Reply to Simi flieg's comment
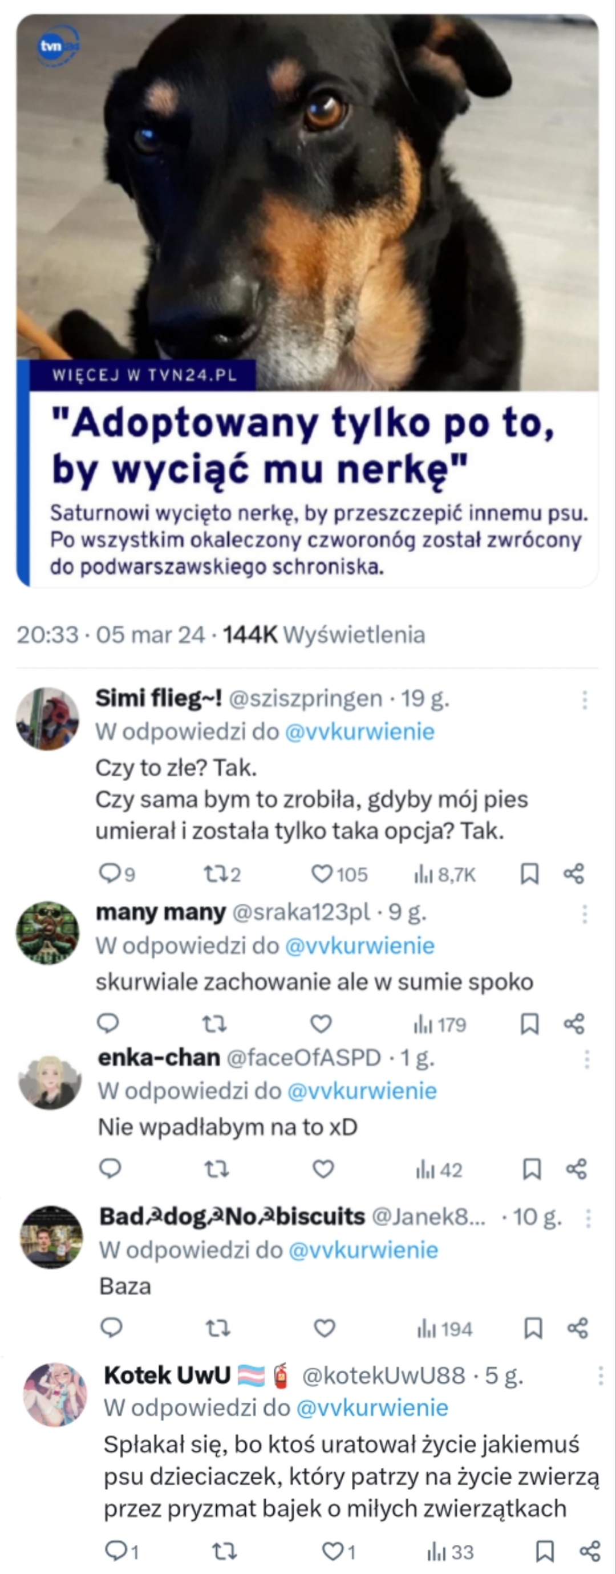 point(110,874)
